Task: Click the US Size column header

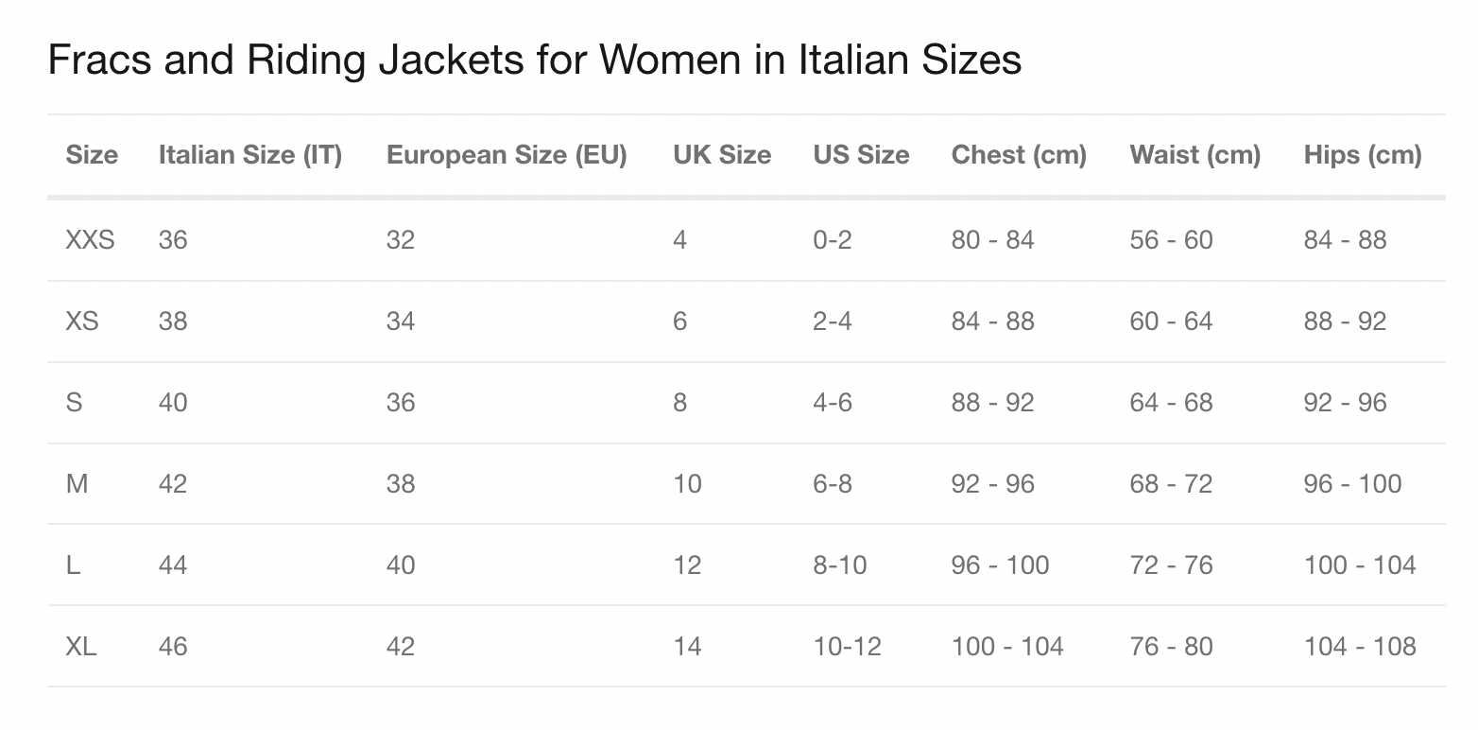Action: (x=861, y=155)
